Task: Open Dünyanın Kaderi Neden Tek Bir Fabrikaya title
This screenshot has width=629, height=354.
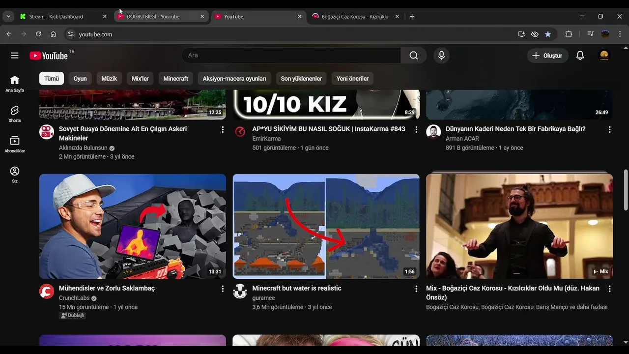Action: click(x=515, y=129)
